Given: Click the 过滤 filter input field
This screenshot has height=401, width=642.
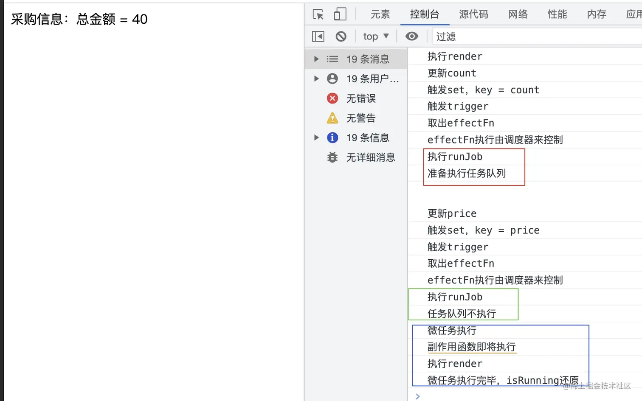Looking at the screenshot, I should 537,36.
